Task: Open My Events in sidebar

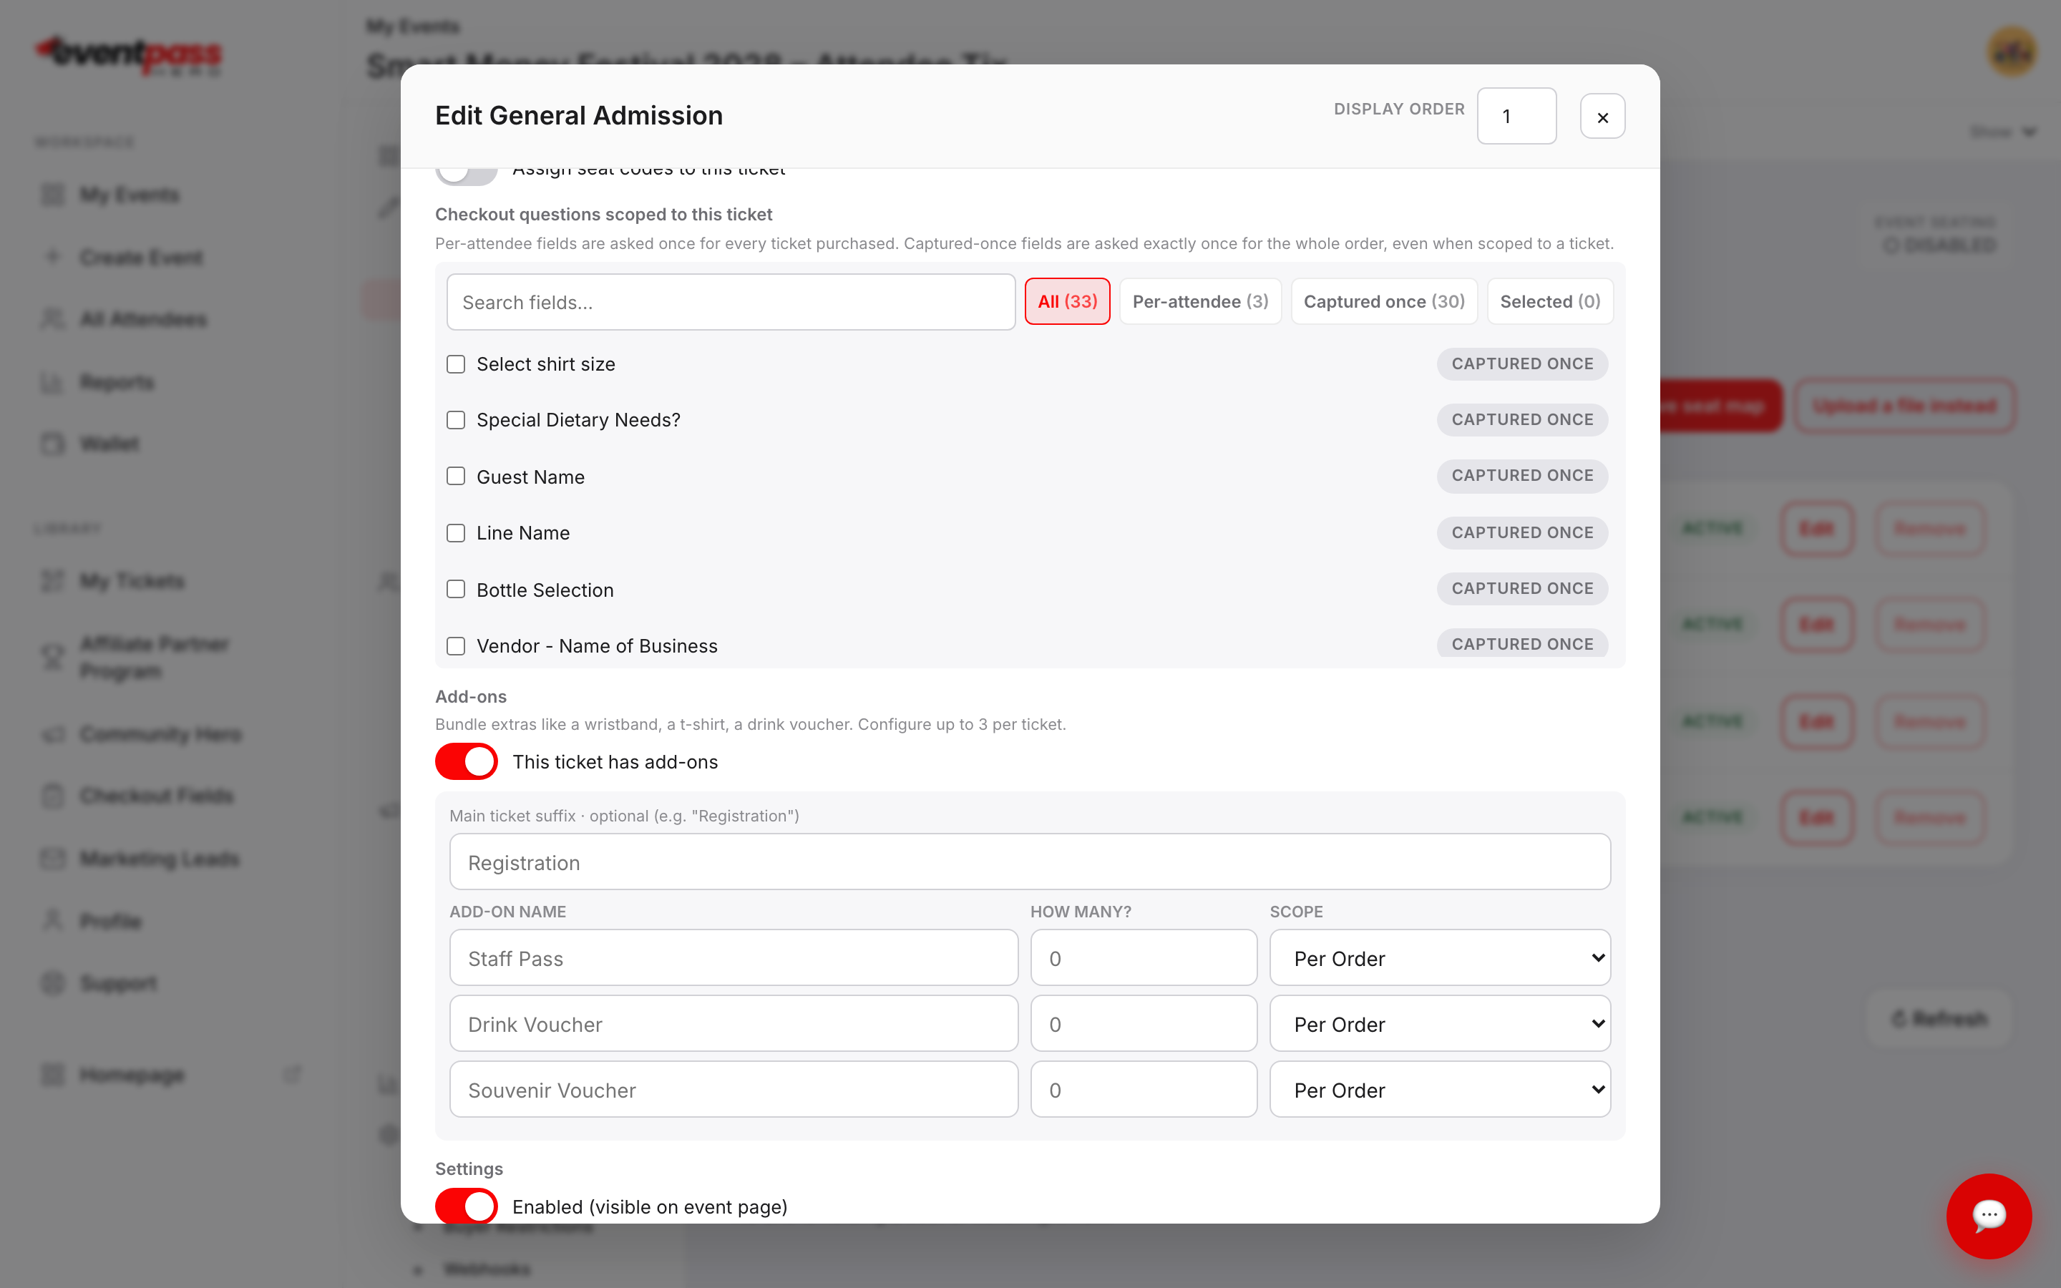Action: pos(130,195)
